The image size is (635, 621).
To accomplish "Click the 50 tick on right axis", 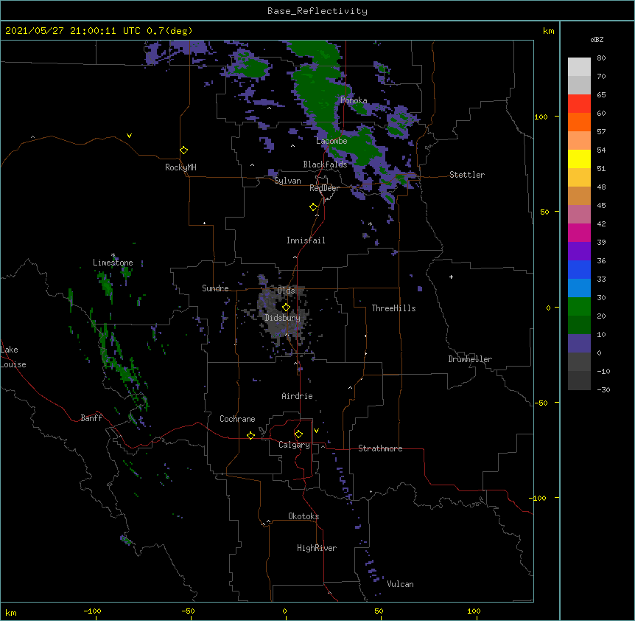I will [544, 212].
